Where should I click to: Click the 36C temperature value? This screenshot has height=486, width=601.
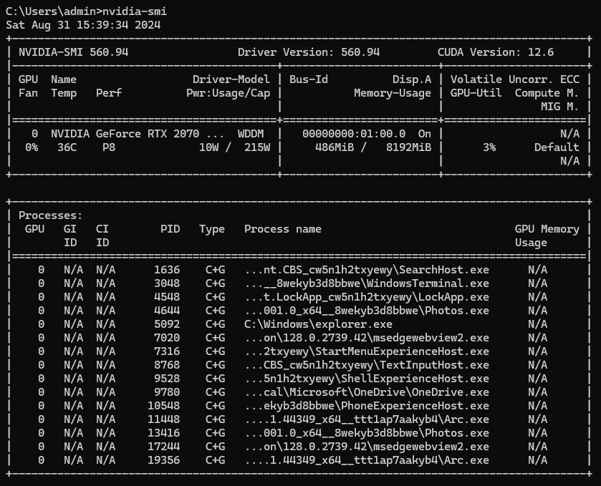pyautogui.click(x=67, y=147)
